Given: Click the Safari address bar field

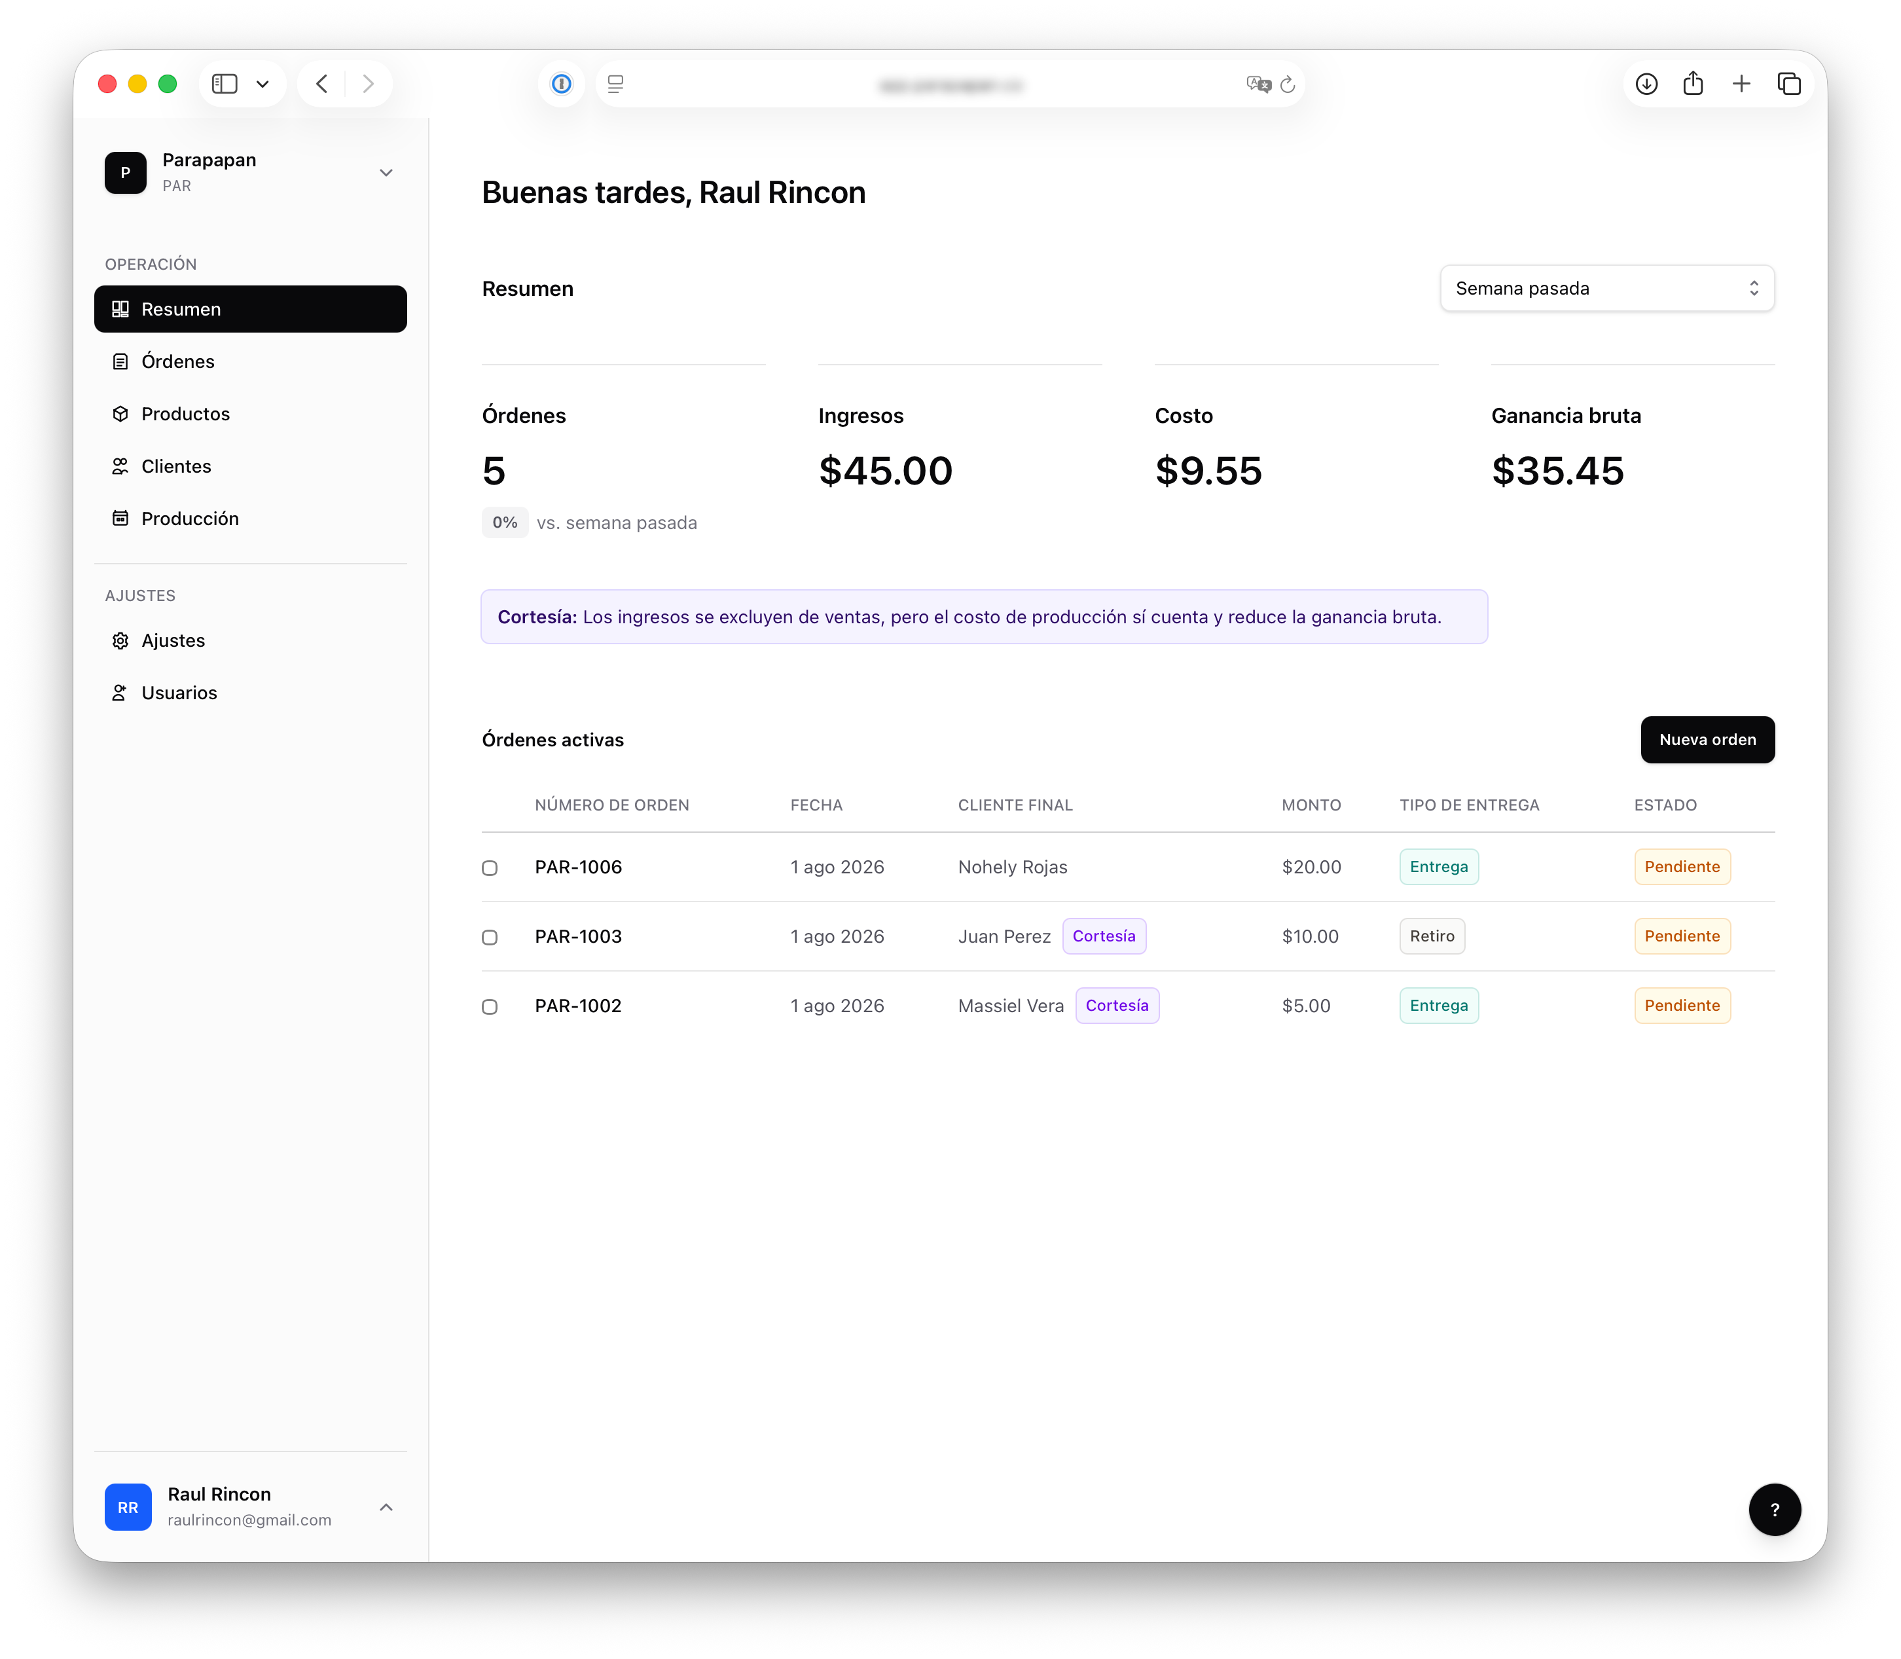Looking at the screenshot, I should point(950,84).
